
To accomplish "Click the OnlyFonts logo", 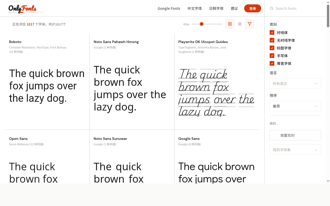I will point(22,9).
